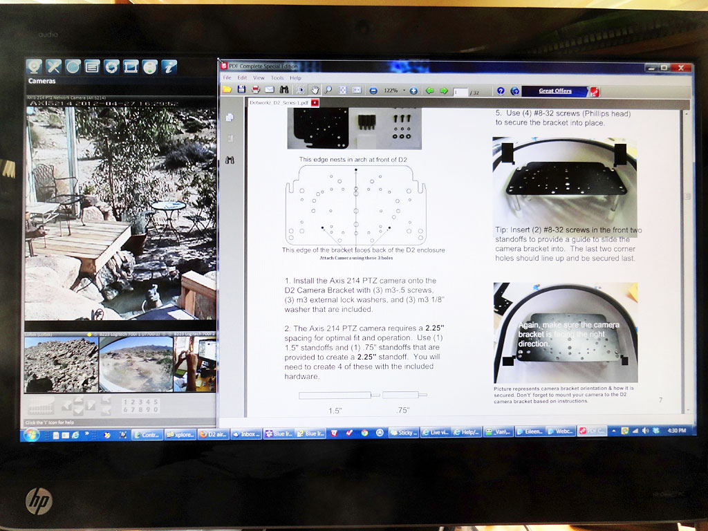
Task: Open the wrench and screwdriver settings icon
Action: [54, 66]
